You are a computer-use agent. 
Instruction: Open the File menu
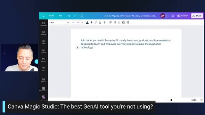tap(61, 16)
